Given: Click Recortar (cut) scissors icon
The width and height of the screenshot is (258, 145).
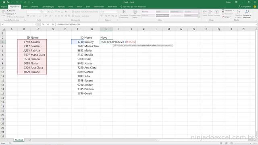Looking at the screenshot, I should [8, 10].
